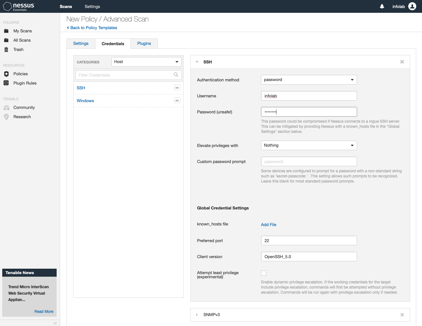Click the Tenable News panel header
422x326 pixels.
[x=29, y=273]
